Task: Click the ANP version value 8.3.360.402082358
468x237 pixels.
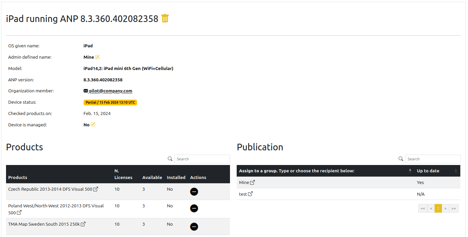Action: [103, 80]
